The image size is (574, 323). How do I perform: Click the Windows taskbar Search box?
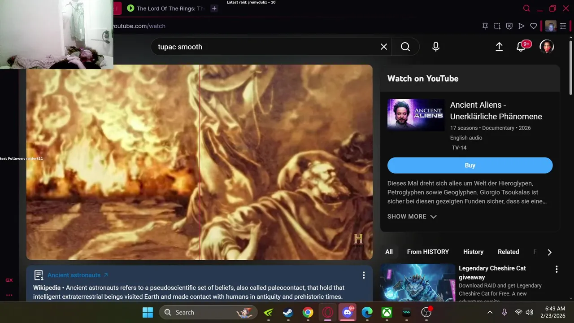pyautogui.click(x=208, y=312)
